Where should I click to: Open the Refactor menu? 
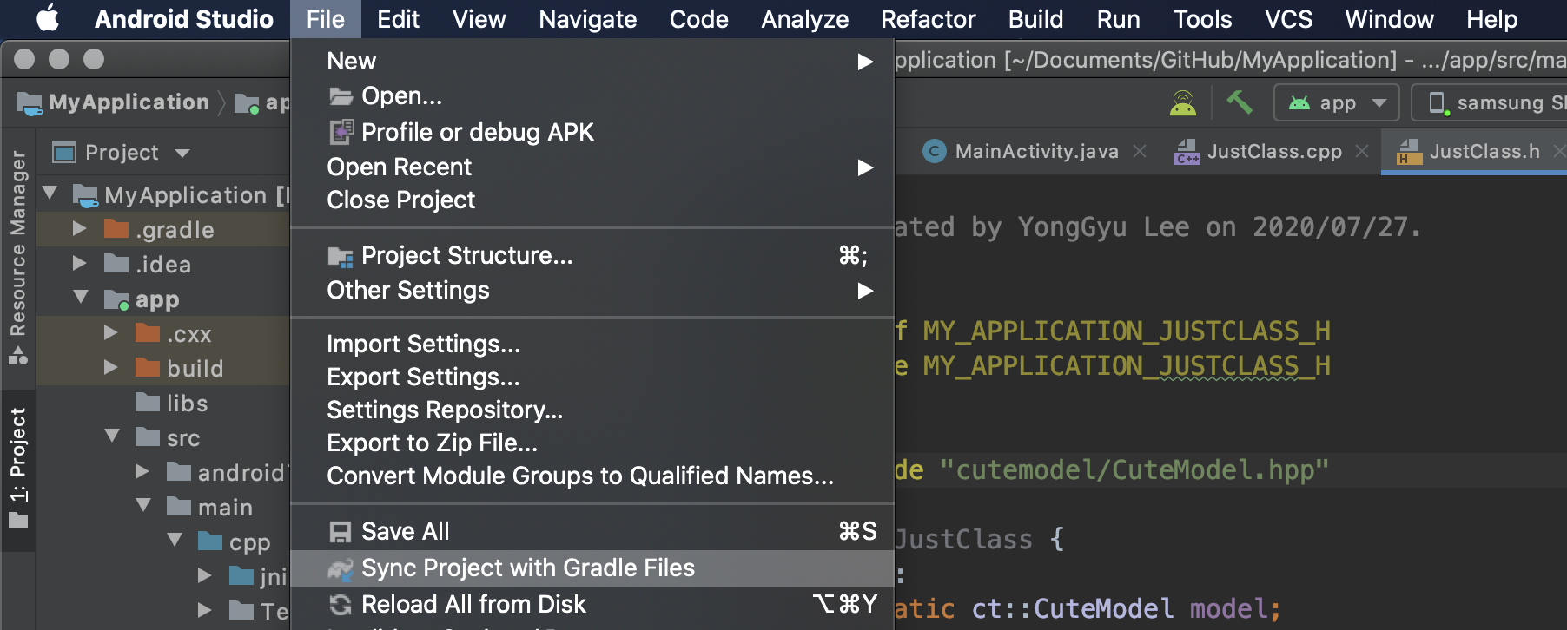tap(928, 19)
